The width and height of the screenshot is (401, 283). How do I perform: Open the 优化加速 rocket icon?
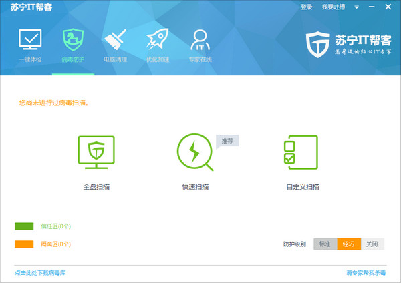[158, 39]
